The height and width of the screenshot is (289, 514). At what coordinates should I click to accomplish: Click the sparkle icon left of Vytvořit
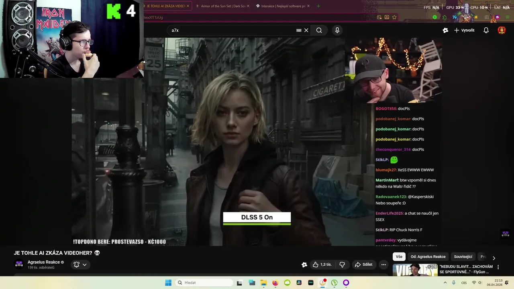coord(445,30)
